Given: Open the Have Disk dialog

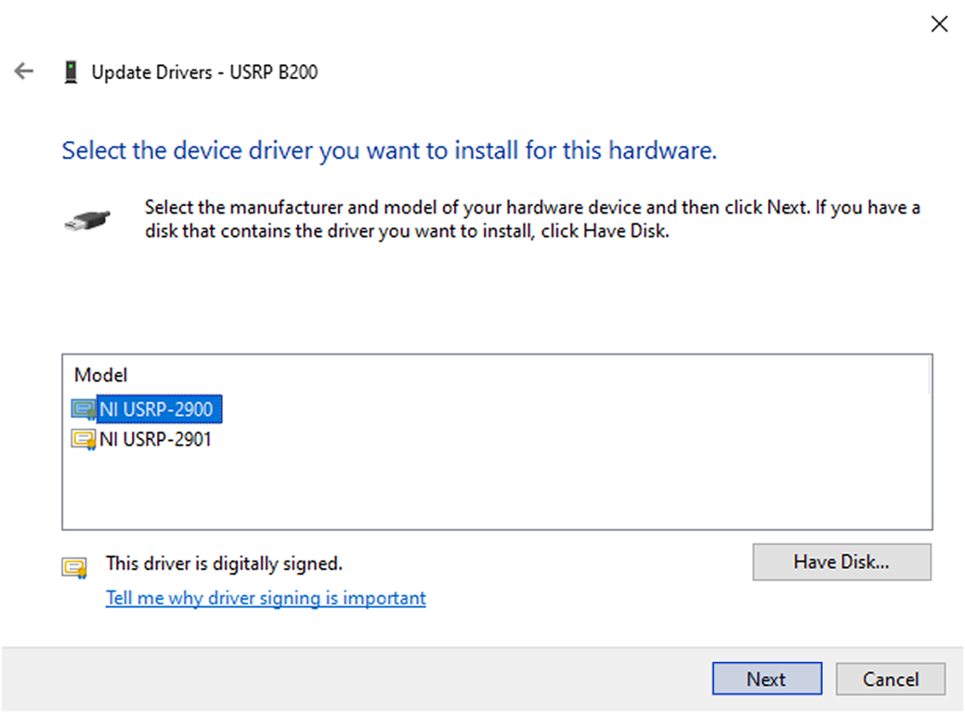Looking at the screenshot, I should (841, 562).
